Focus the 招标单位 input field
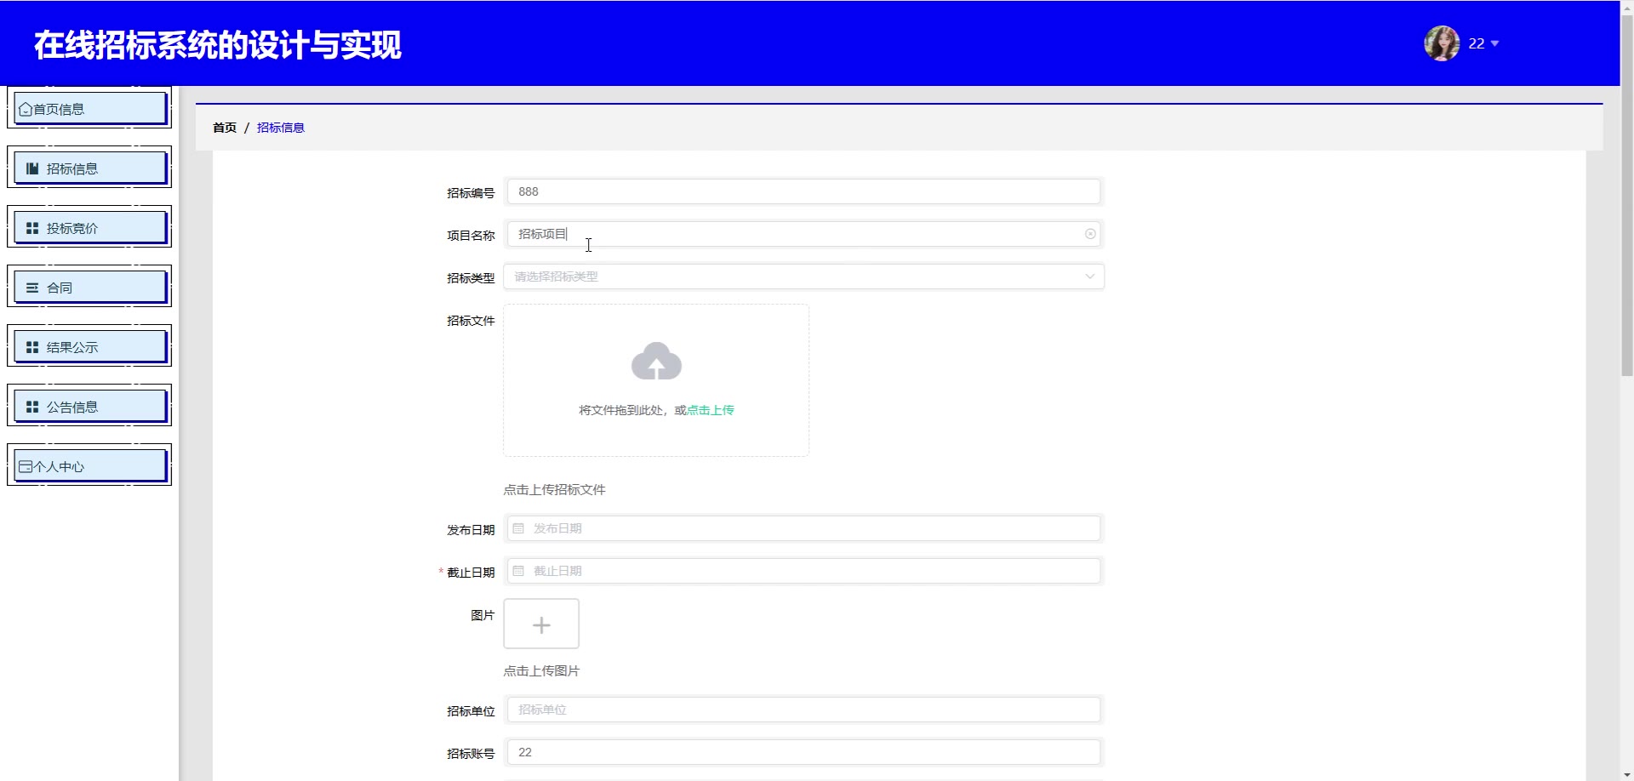The image size is (1634, 781). [803, 710]
